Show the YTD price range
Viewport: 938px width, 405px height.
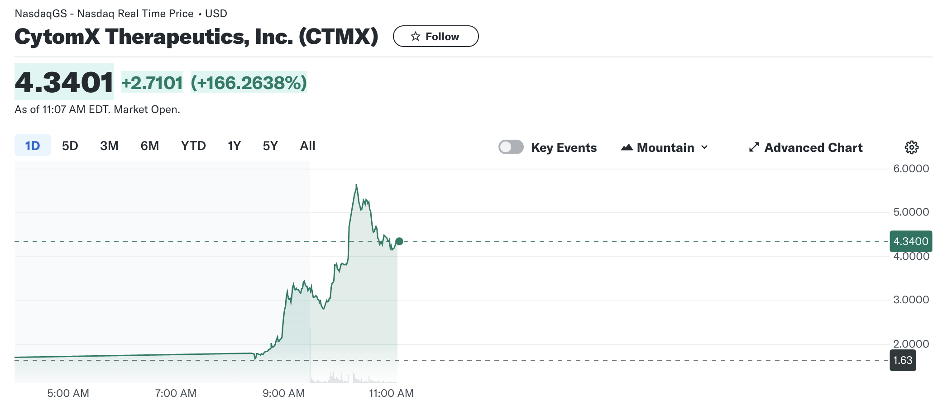pyautogui.click(x=193, y=146)
